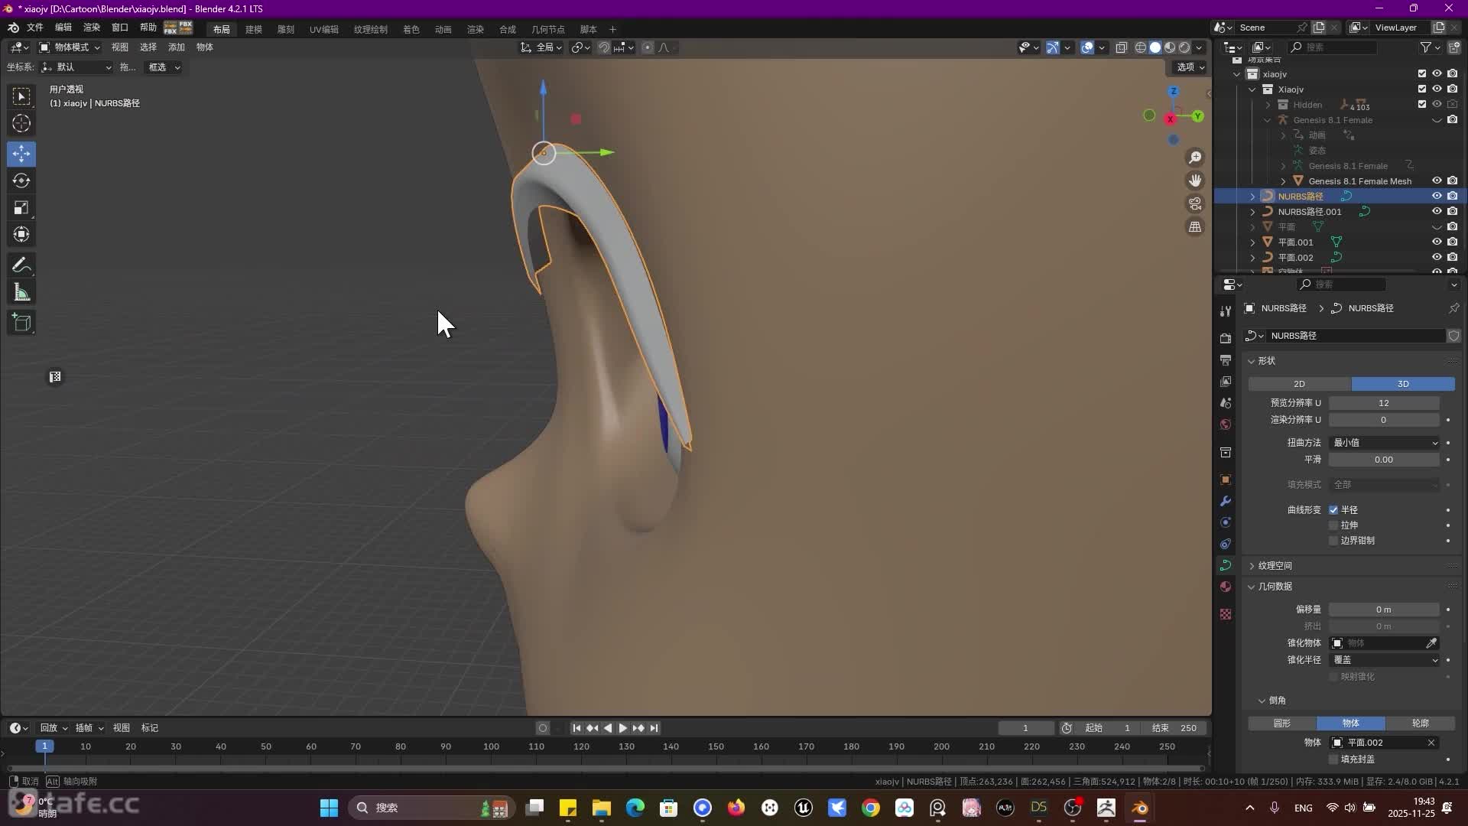1468x826 pixels.
Task: Uncheck the 半径 curve deform checkbox
Action: pyautogui.click(x=1333, y=509)
